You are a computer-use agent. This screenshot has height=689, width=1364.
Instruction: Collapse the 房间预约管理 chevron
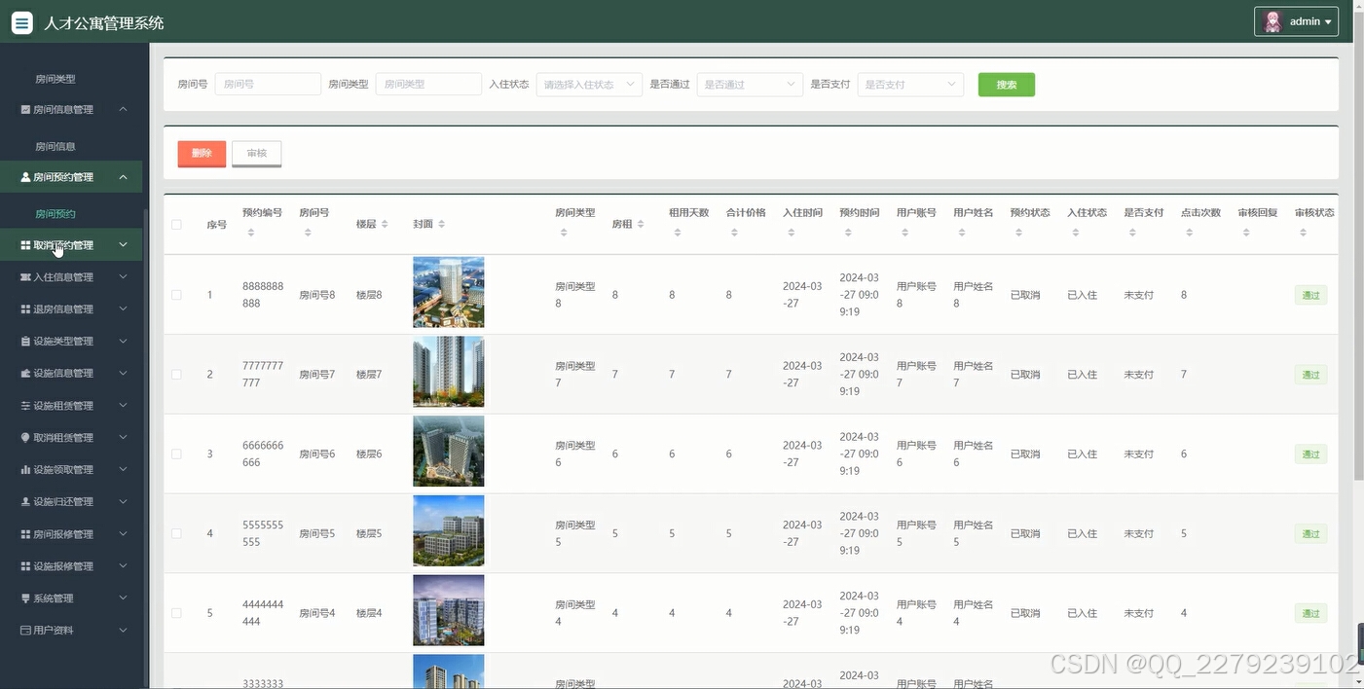click(x=123, y=177)
